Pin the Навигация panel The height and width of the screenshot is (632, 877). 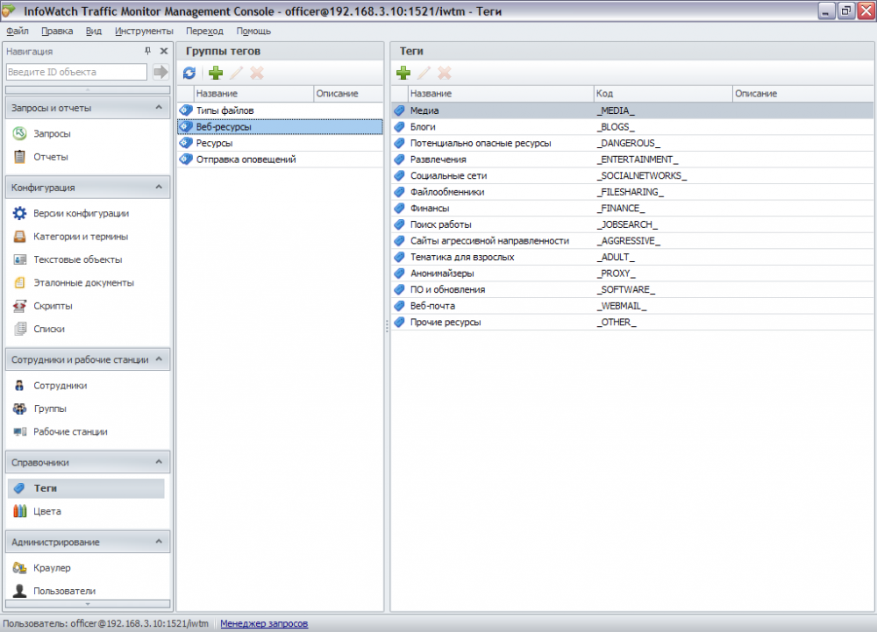(147, 51)
